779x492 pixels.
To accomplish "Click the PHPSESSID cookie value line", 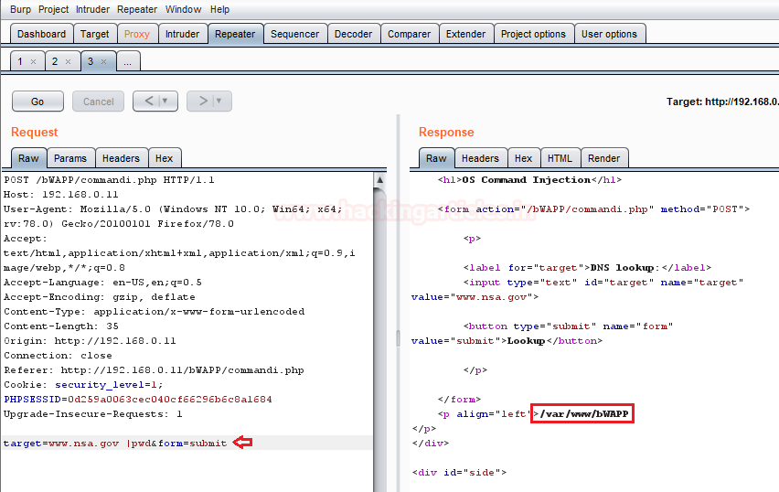I will 138,399.
